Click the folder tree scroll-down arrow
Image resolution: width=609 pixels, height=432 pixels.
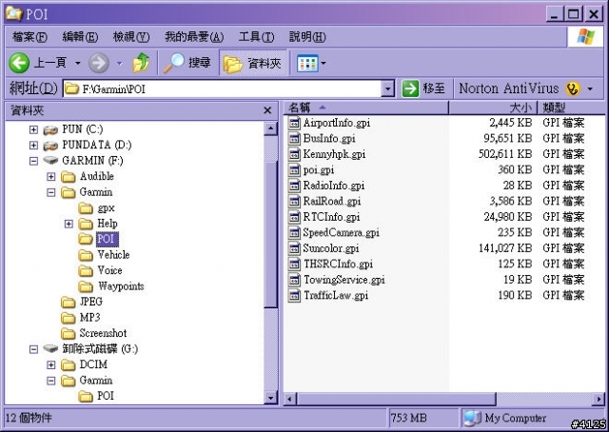[x=270, y=398]
